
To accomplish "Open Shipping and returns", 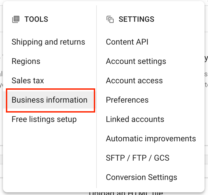I will click(x=48, y=42).
